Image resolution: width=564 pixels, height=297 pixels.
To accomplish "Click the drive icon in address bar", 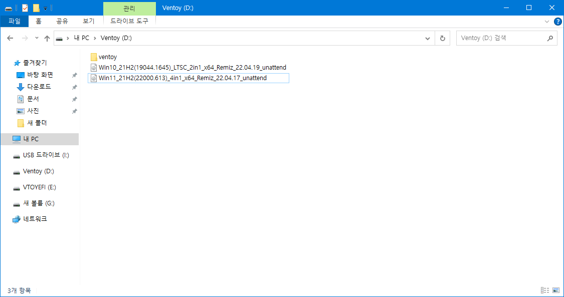I will 59,39.
